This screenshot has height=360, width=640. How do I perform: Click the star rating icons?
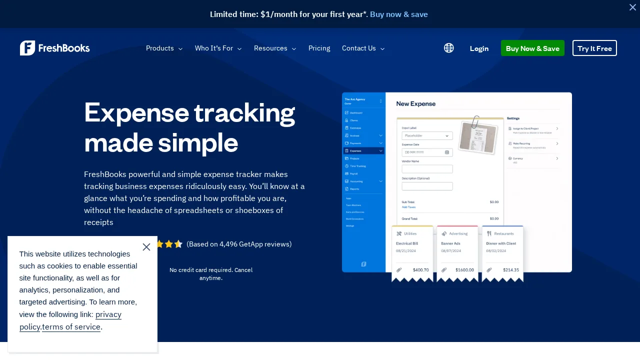coord(169,244)
